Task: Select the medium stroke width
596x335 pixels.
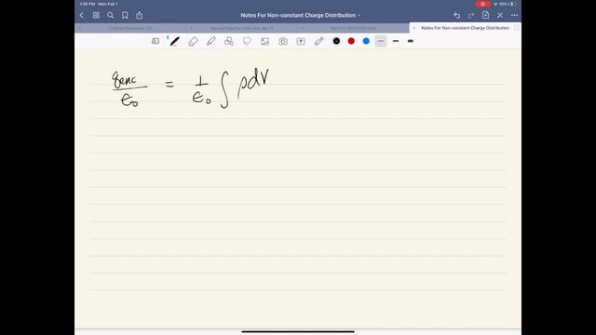Action: (x=396, y=41)
